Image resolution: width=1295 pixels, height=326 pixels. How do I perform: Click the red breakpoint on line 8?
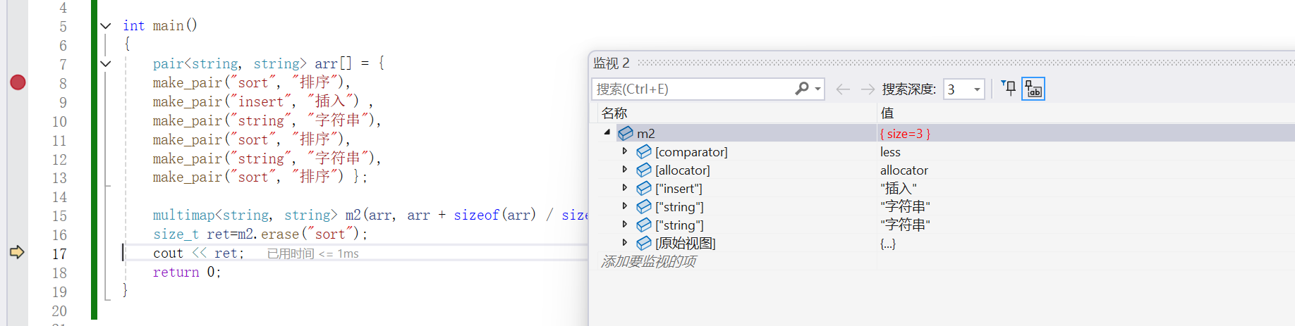pyautogui.click(x=18, y=82)
